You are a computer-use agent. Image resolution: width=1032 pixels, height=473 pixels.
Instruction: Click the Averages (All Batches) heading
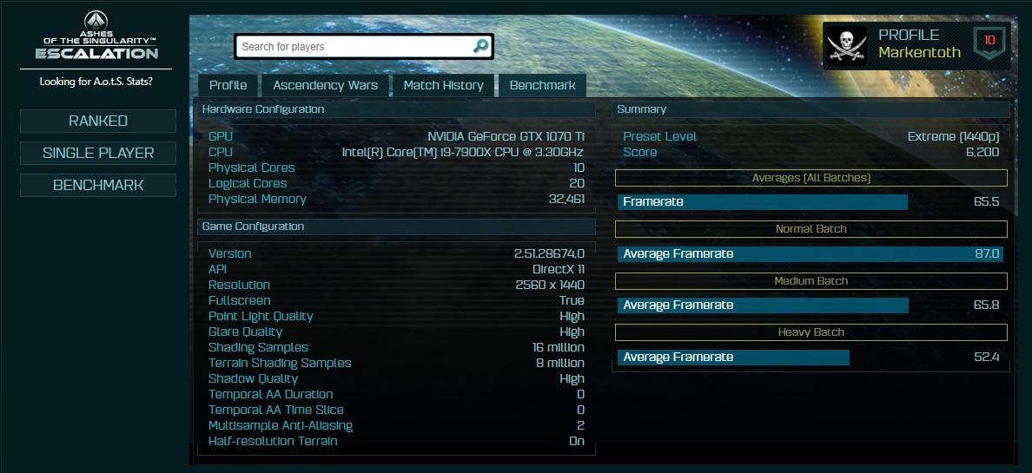click(x=810, y=178)
